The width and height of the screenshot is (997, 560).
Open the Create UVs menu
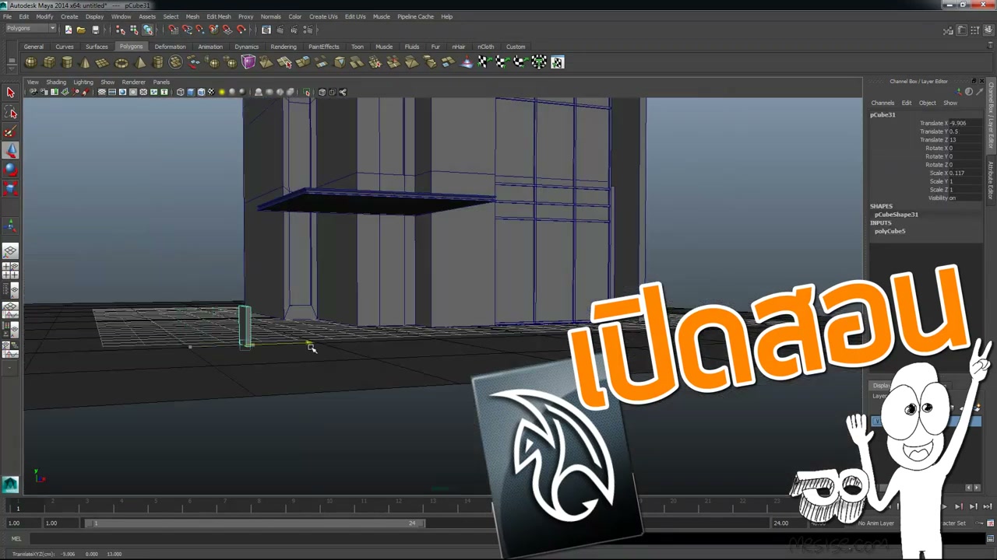pos(323,16)
